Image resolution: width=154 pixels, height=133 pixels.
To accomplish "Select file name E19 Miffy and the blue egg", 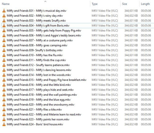I will tap(39, 100).
